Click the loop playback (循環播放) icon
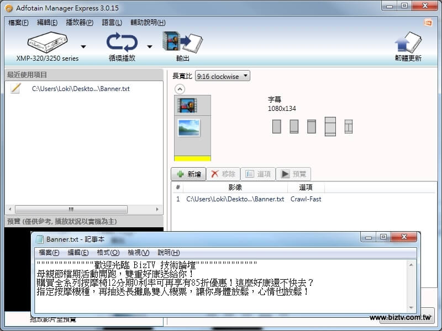This screenshot has height=331, width=442. tap(122, 42)
